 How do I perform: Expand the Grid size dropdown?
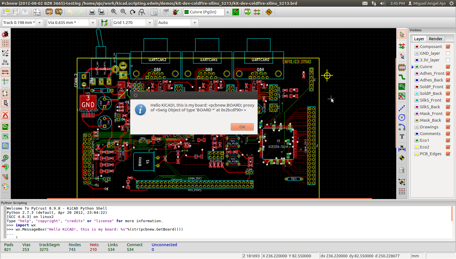150,23
